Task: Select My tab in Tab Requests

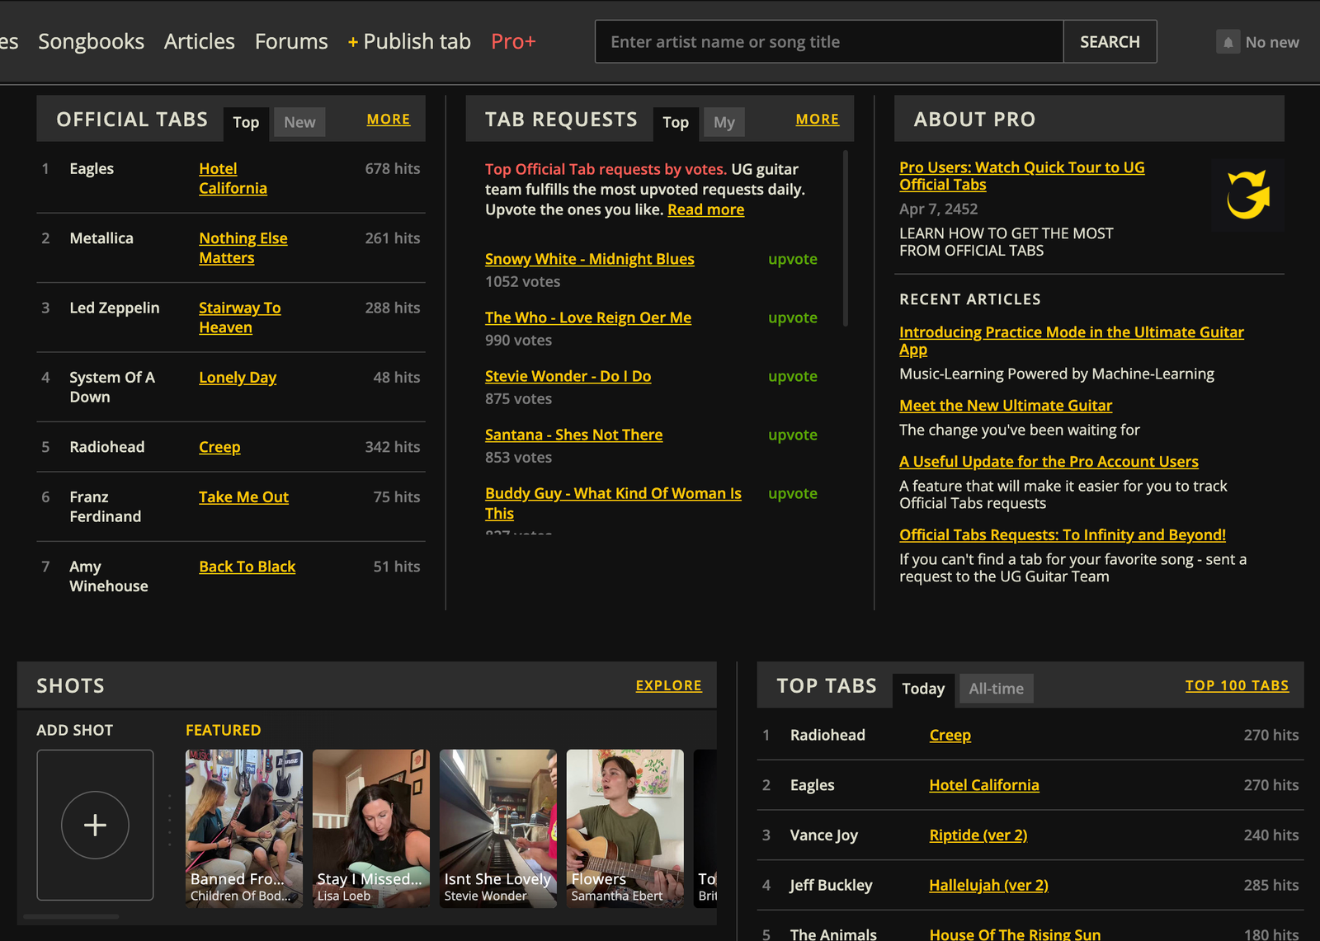Action: click(x=724, y=122)
